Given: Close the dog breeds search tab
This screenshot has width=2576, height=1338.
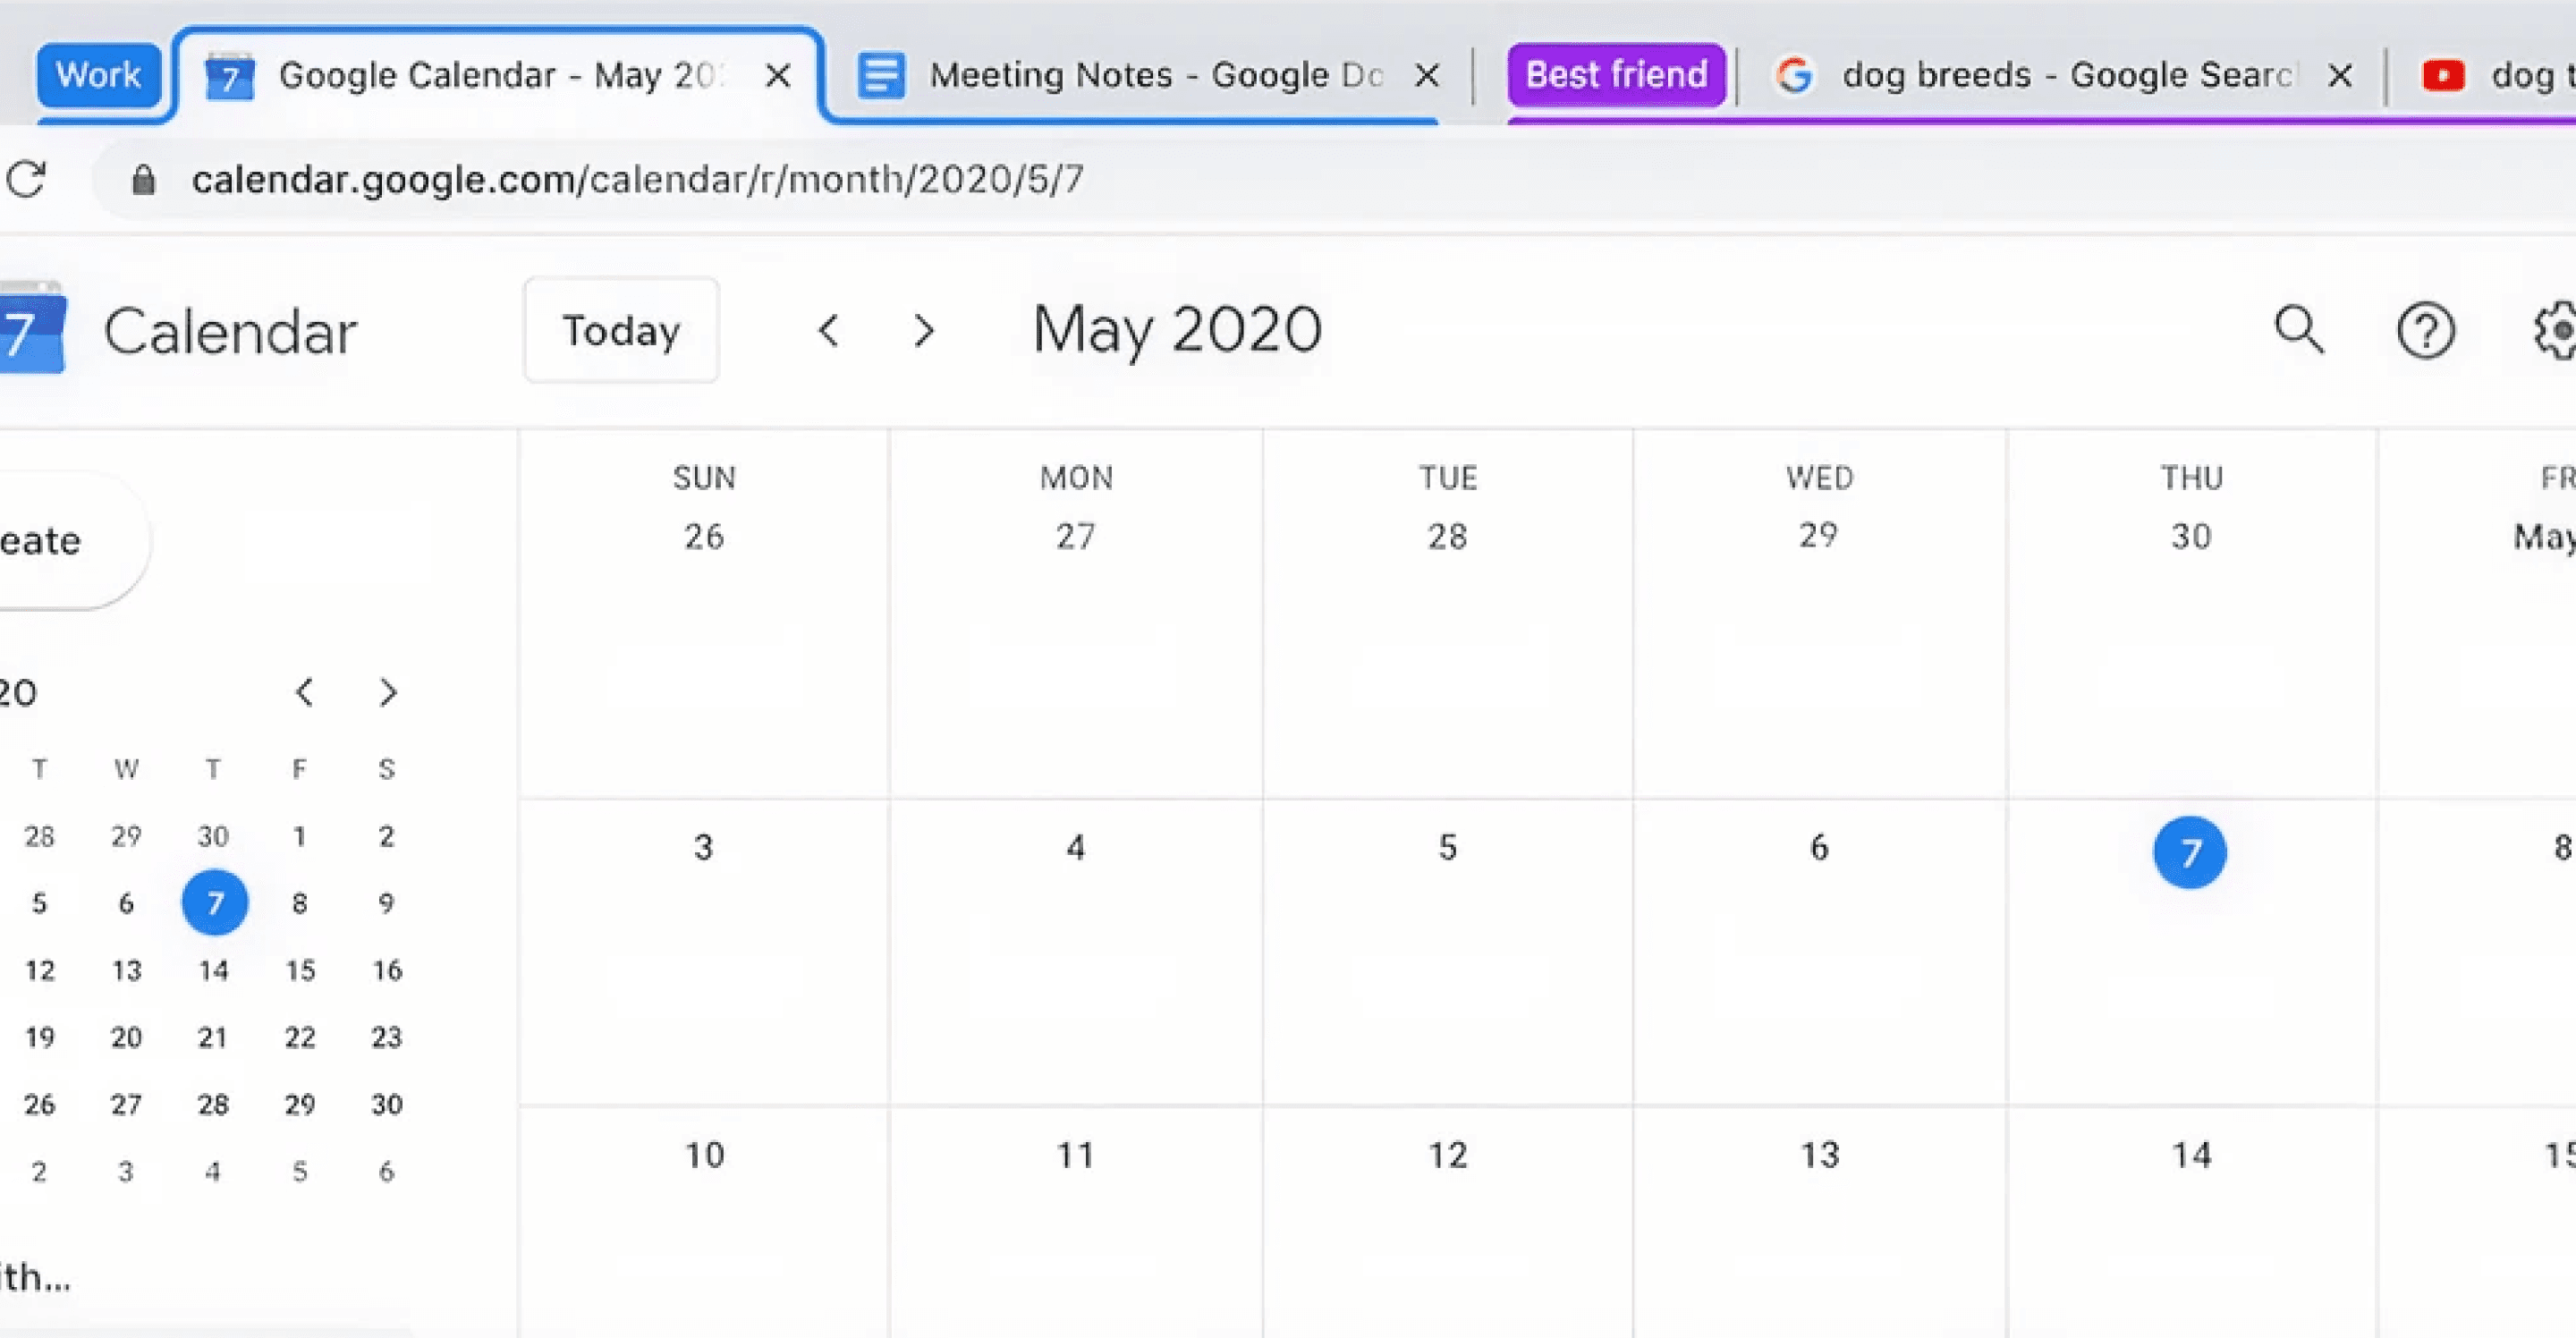Looking at the screenshot, I should pos(2340,76).
